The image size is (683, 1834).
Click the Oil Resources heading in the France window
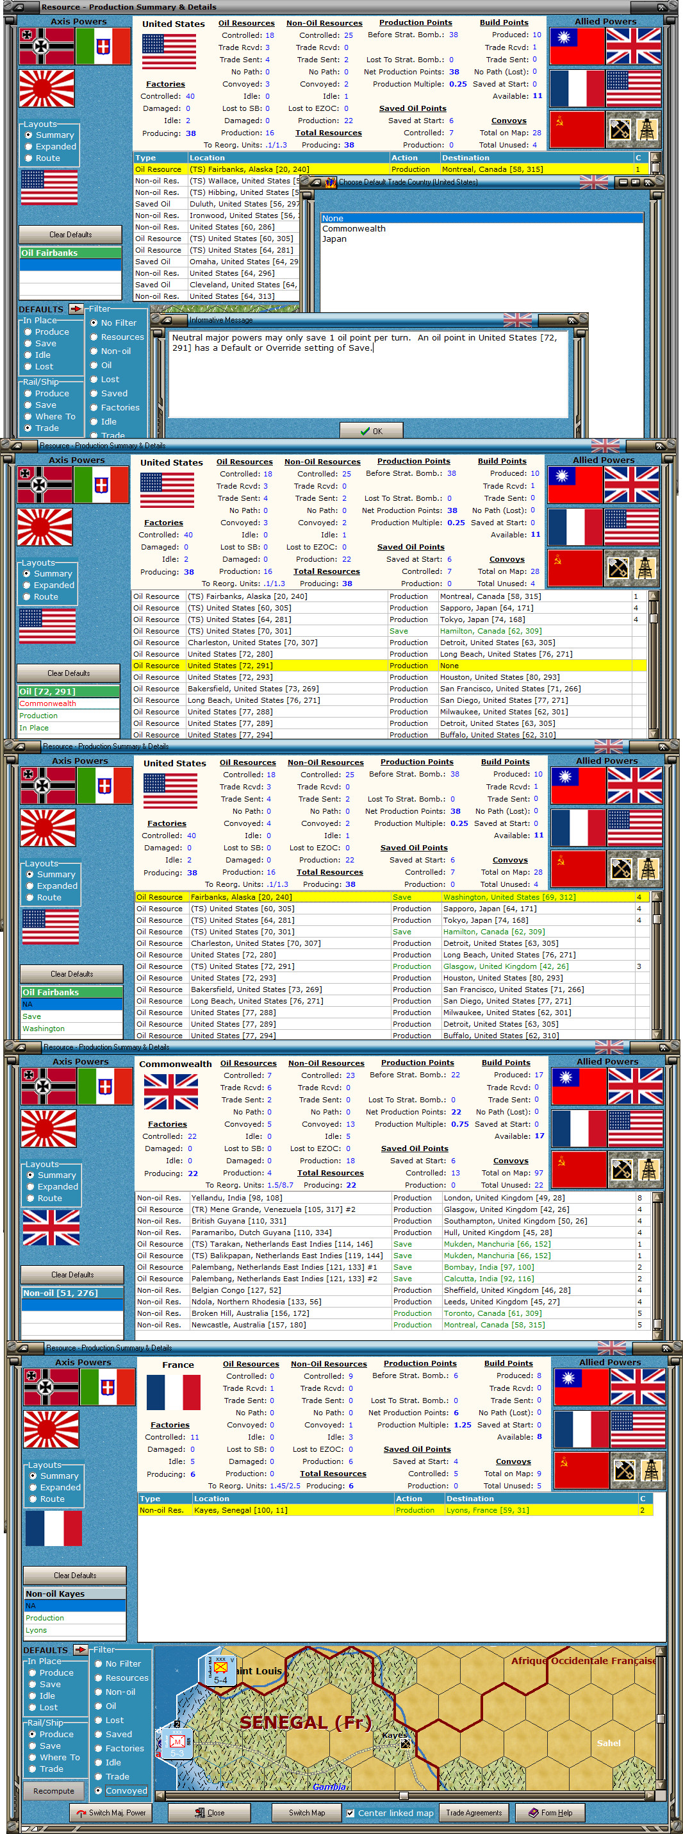[x=251, y=1363]
